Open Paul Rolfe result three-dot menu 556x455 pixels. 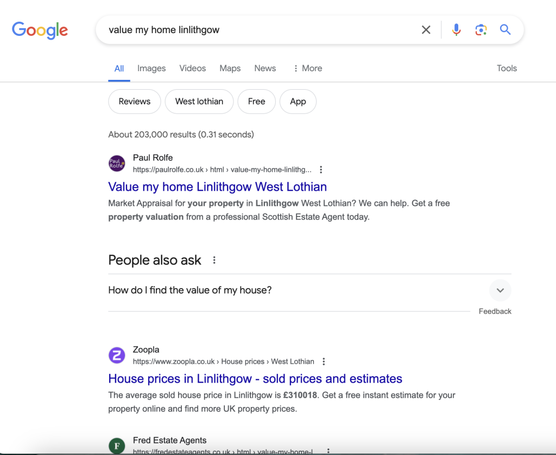[321, 170]
